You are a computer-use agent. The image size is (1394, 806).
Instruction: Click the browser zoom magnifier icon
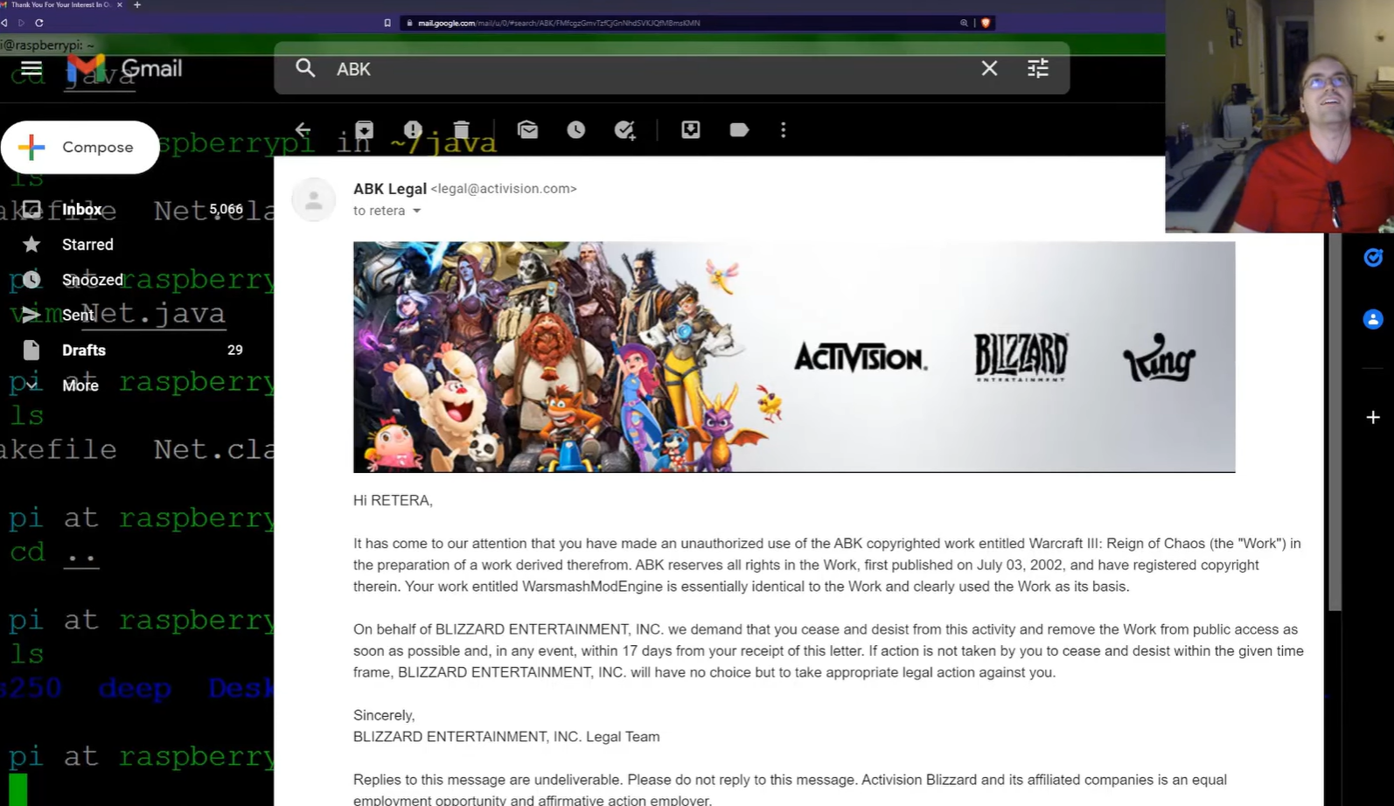(x=964, y=23)
